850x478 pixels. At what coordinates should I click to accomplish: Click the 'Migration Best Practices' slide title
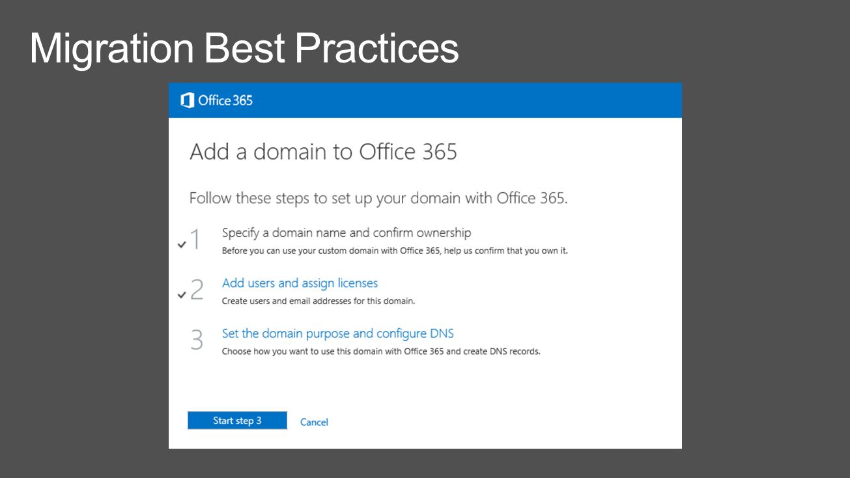point(244,48)
